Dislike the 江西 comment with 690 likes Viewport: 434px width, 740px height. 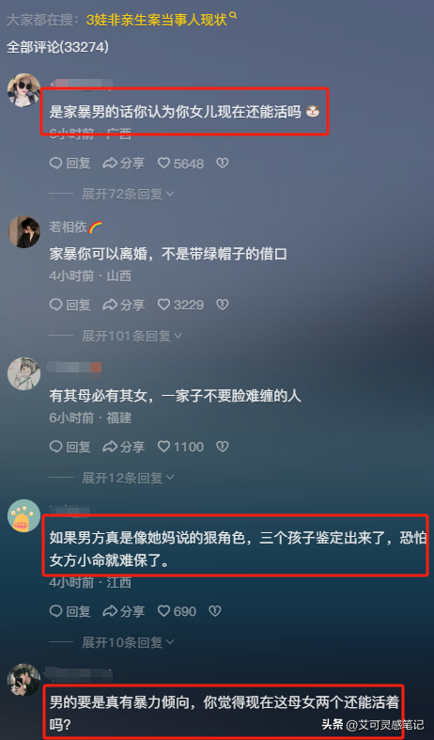tap(214, 611)
